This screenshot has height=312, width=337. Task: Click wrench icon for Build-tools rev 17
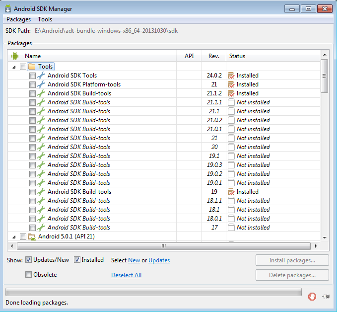41,228
